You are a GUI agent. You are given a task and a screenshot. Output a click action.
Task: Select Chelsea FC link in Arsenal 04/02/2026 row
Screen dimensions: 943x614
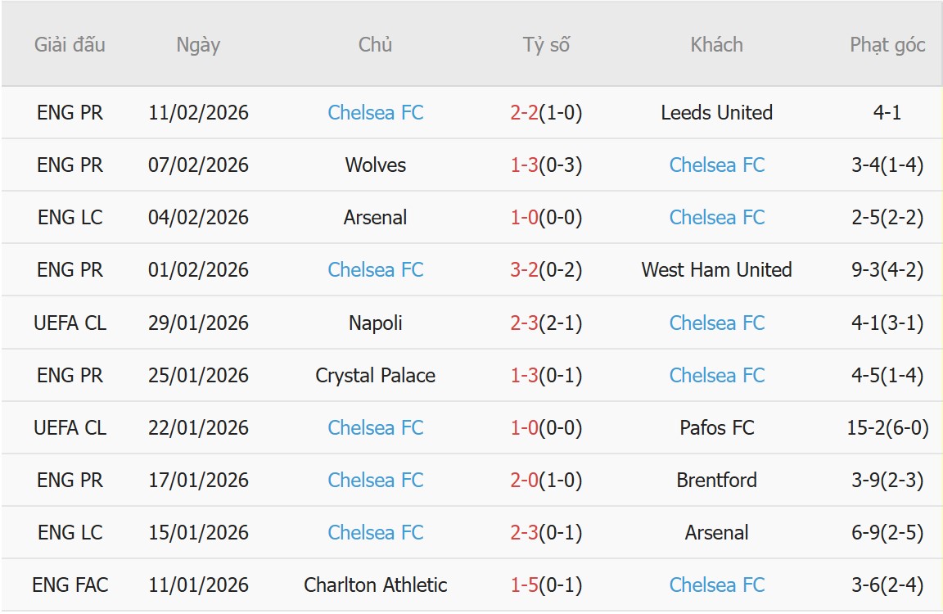tap(716, 218)
